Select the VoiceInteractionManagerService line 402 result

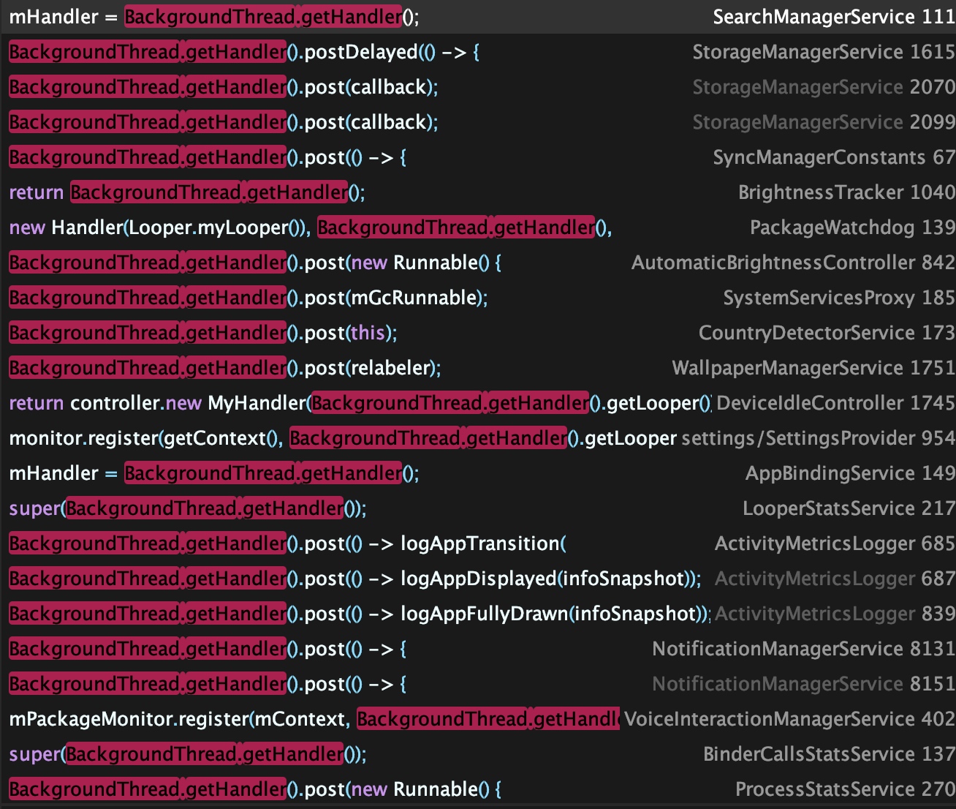click(478, 719)
